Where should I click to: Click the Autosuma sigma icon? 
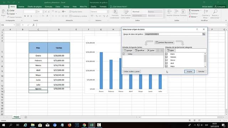(190, 10)
